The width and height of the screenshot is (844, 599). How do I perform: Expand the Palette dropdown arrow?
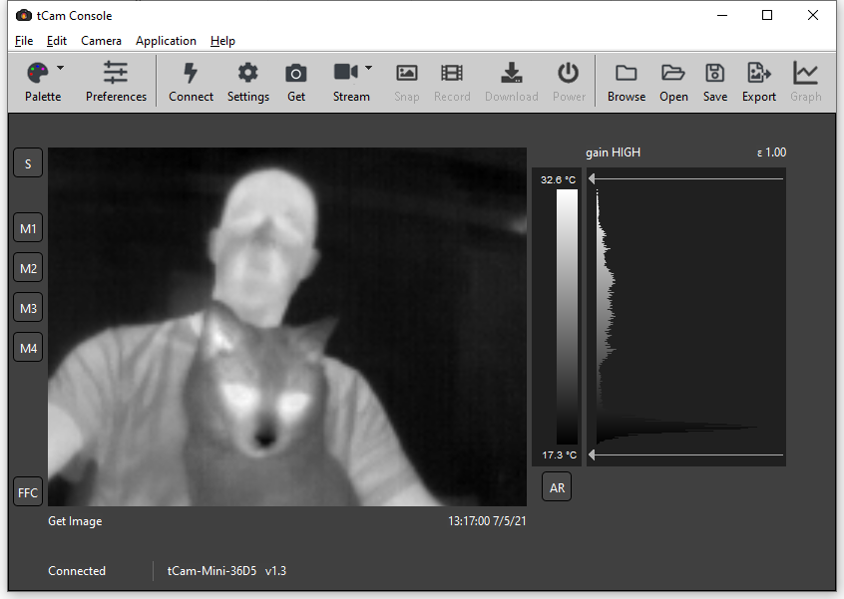click(61, 69)
